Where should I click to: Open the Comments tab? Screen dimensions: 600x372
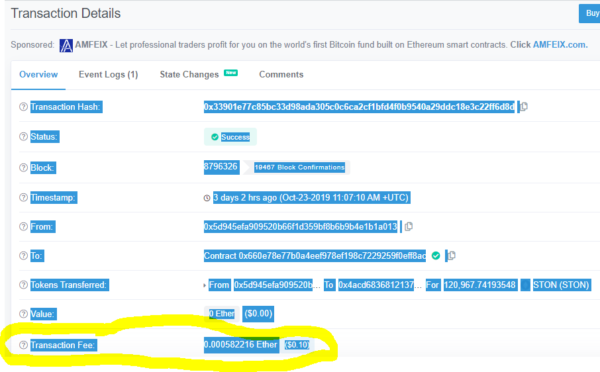tap(281, 75)
